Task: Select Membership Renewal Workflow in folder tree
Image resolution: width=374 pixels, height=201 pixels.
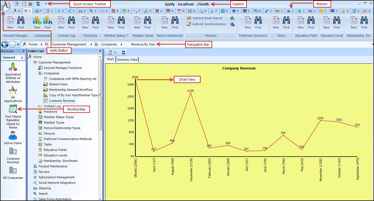Action: 71,90
